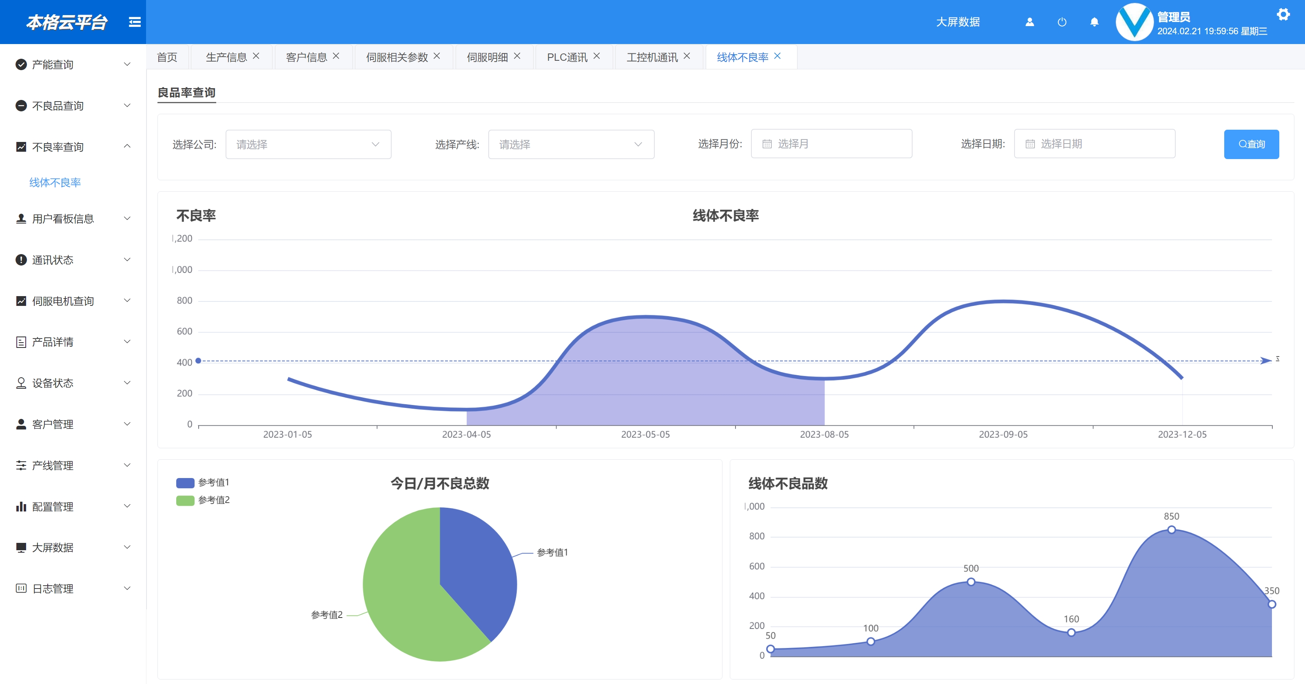
Task: Click the 客户管理 user icon
Action: [21, 424]
